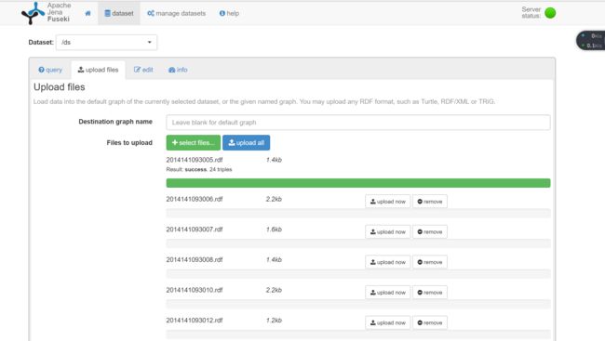Go to the home icon
The height and width of the screenshot is (341, 605).
pos(88,13)
